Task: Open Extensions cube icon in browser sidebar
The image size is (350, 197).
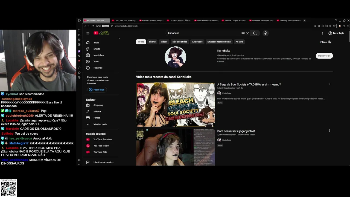Action: click(x=79, y=73)
